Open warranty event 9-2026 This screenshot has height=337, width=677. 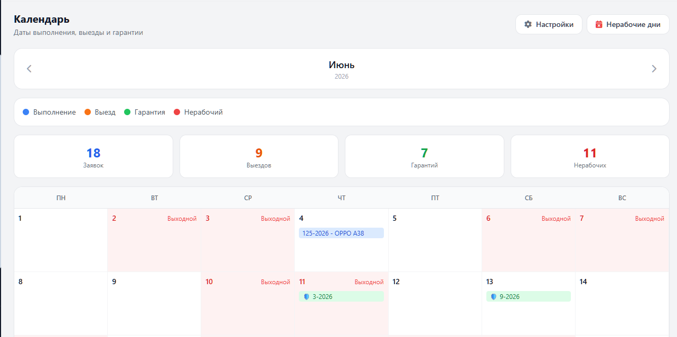click(x=529, y=297)
